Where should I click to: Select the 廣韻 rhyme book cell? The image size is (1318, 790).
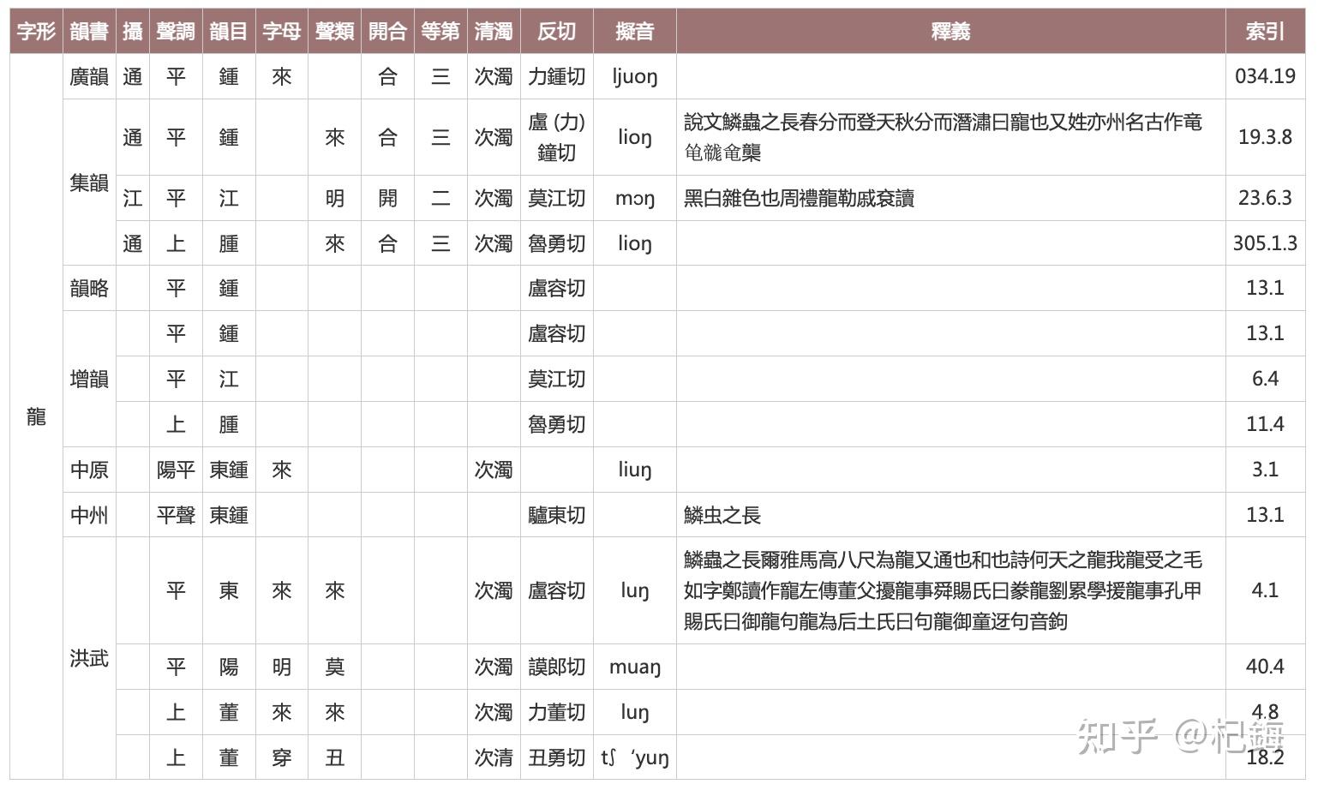point(89,77)
